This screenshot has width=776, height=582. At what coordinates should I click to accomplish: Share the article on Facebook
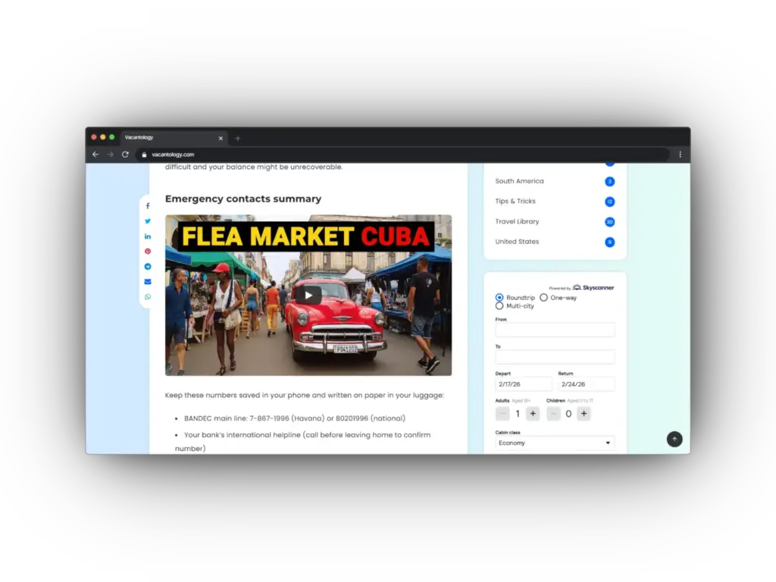[148, 206]
